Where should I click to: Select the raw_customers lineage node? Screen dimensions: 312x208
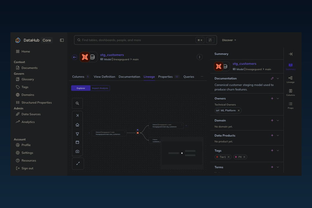pos(109,133)
